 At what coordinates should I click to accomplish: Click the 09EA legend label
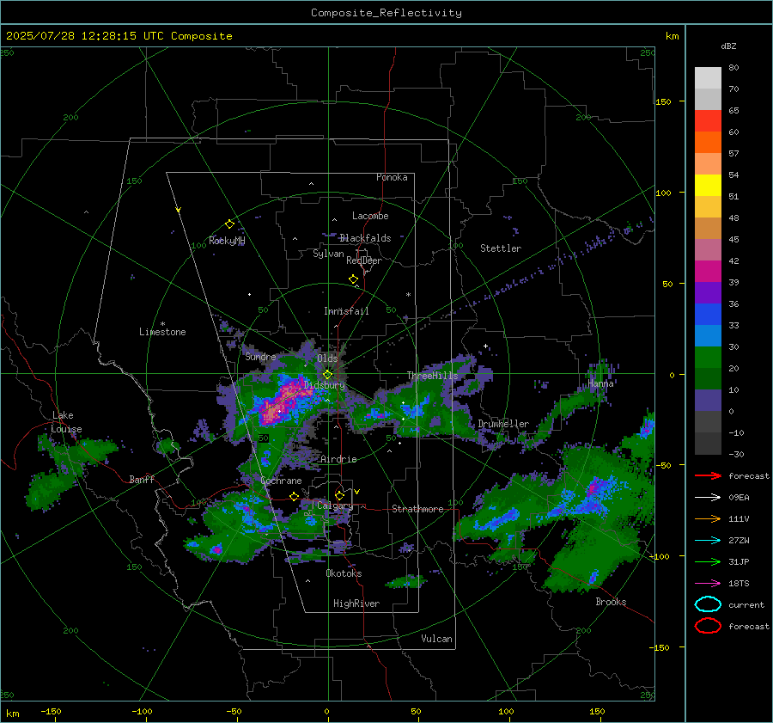point(739,498)
